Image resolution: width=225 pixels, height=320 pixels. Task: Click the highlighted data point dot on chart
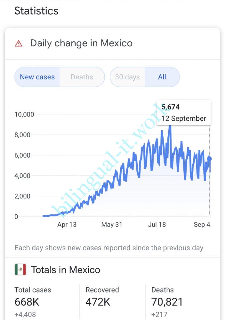209,159
